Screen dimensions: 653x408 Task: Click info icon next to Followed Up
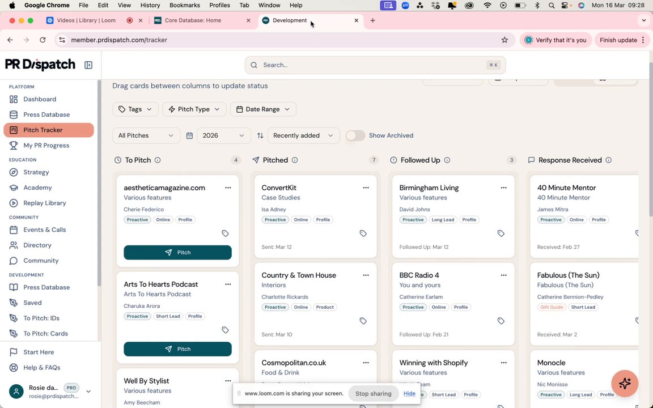(x=447, y=160)
